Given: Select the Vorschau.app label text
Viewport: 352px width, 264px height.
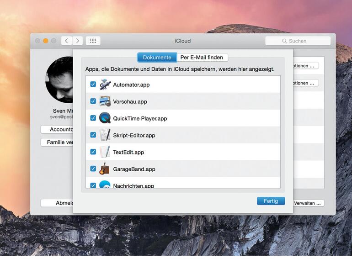Looking at the screenshot, I should 130,101.
